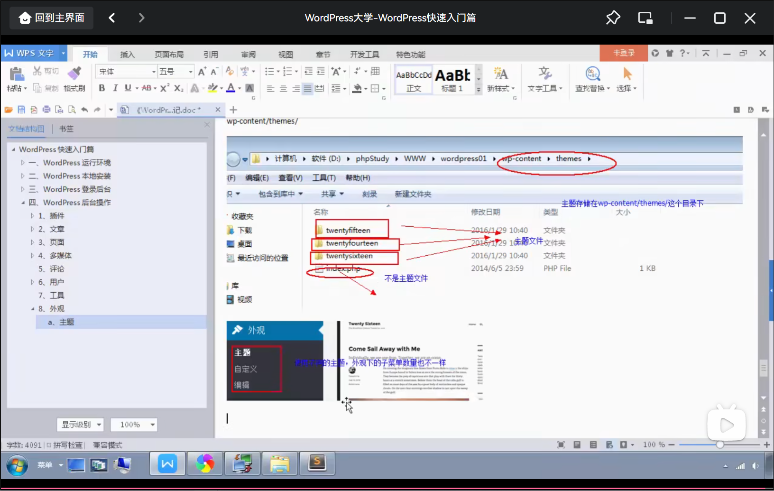Collapse the 四、WordPress 后台操作 node
The image size is (774, 491).
(23, 203)
